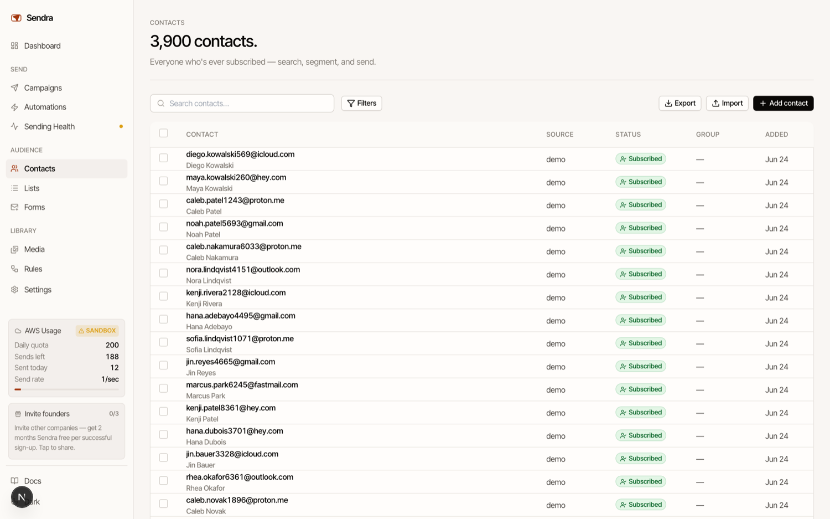The height and width of the screenshot is (519, 830).
Task: Open the Filters dropdown
Action: click(x=361, y=103)
